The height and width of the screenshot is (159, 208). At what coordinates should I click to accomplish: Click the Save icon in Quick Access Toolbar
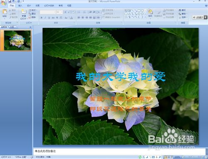(x=10, y=1)
